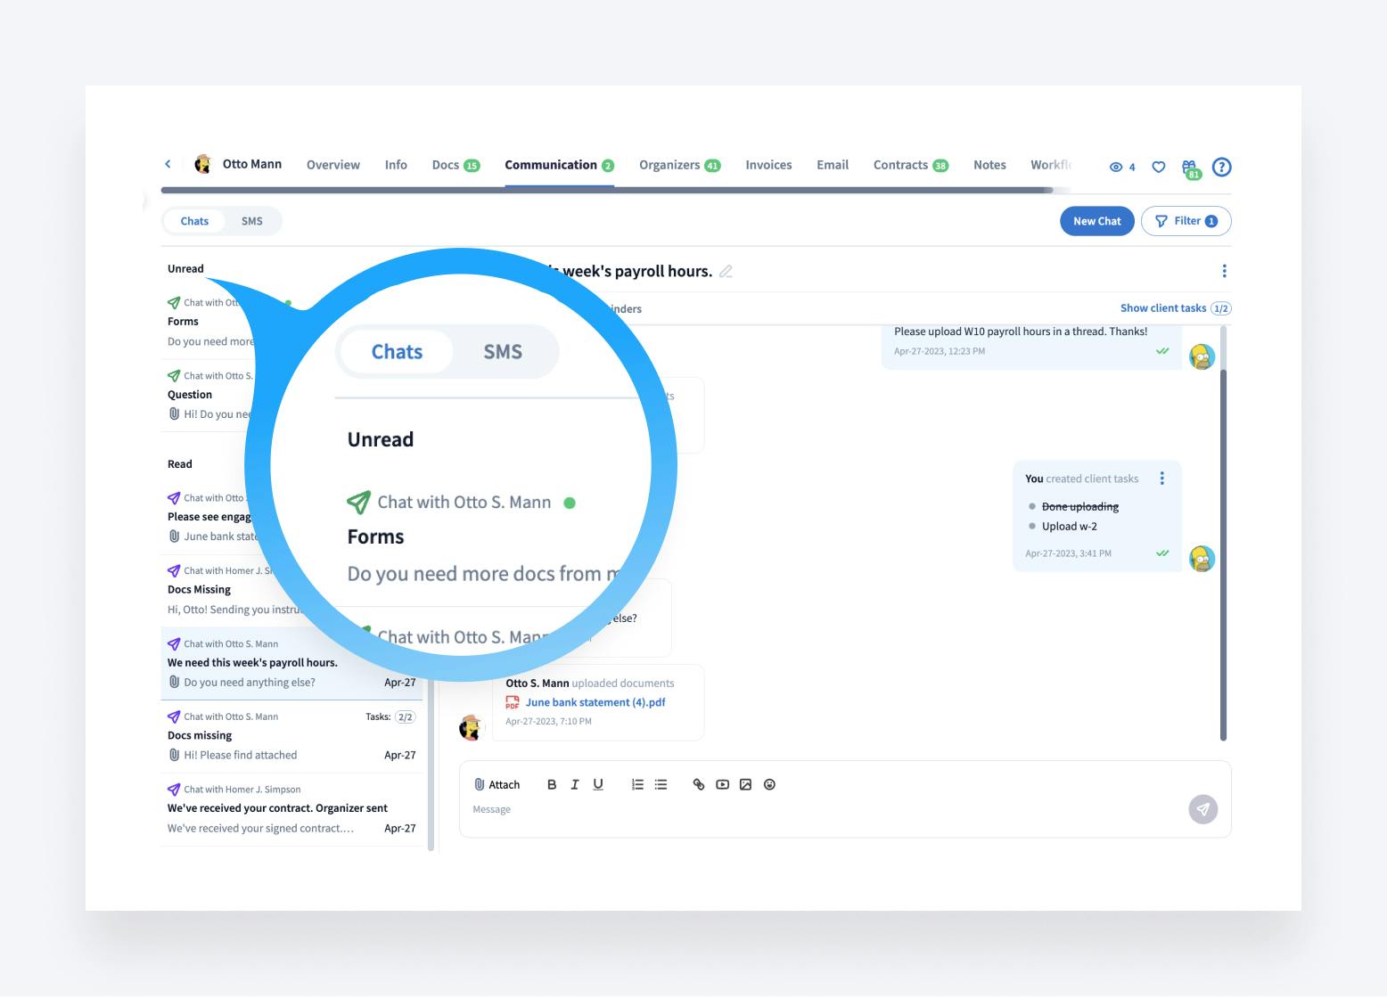This screenshot has width=1387, height=1007.
Task: Insert a link using the chain icon
Action: coord(699,784)
